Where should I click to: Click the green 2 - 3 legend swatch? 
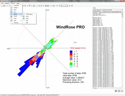click(71, 64)
